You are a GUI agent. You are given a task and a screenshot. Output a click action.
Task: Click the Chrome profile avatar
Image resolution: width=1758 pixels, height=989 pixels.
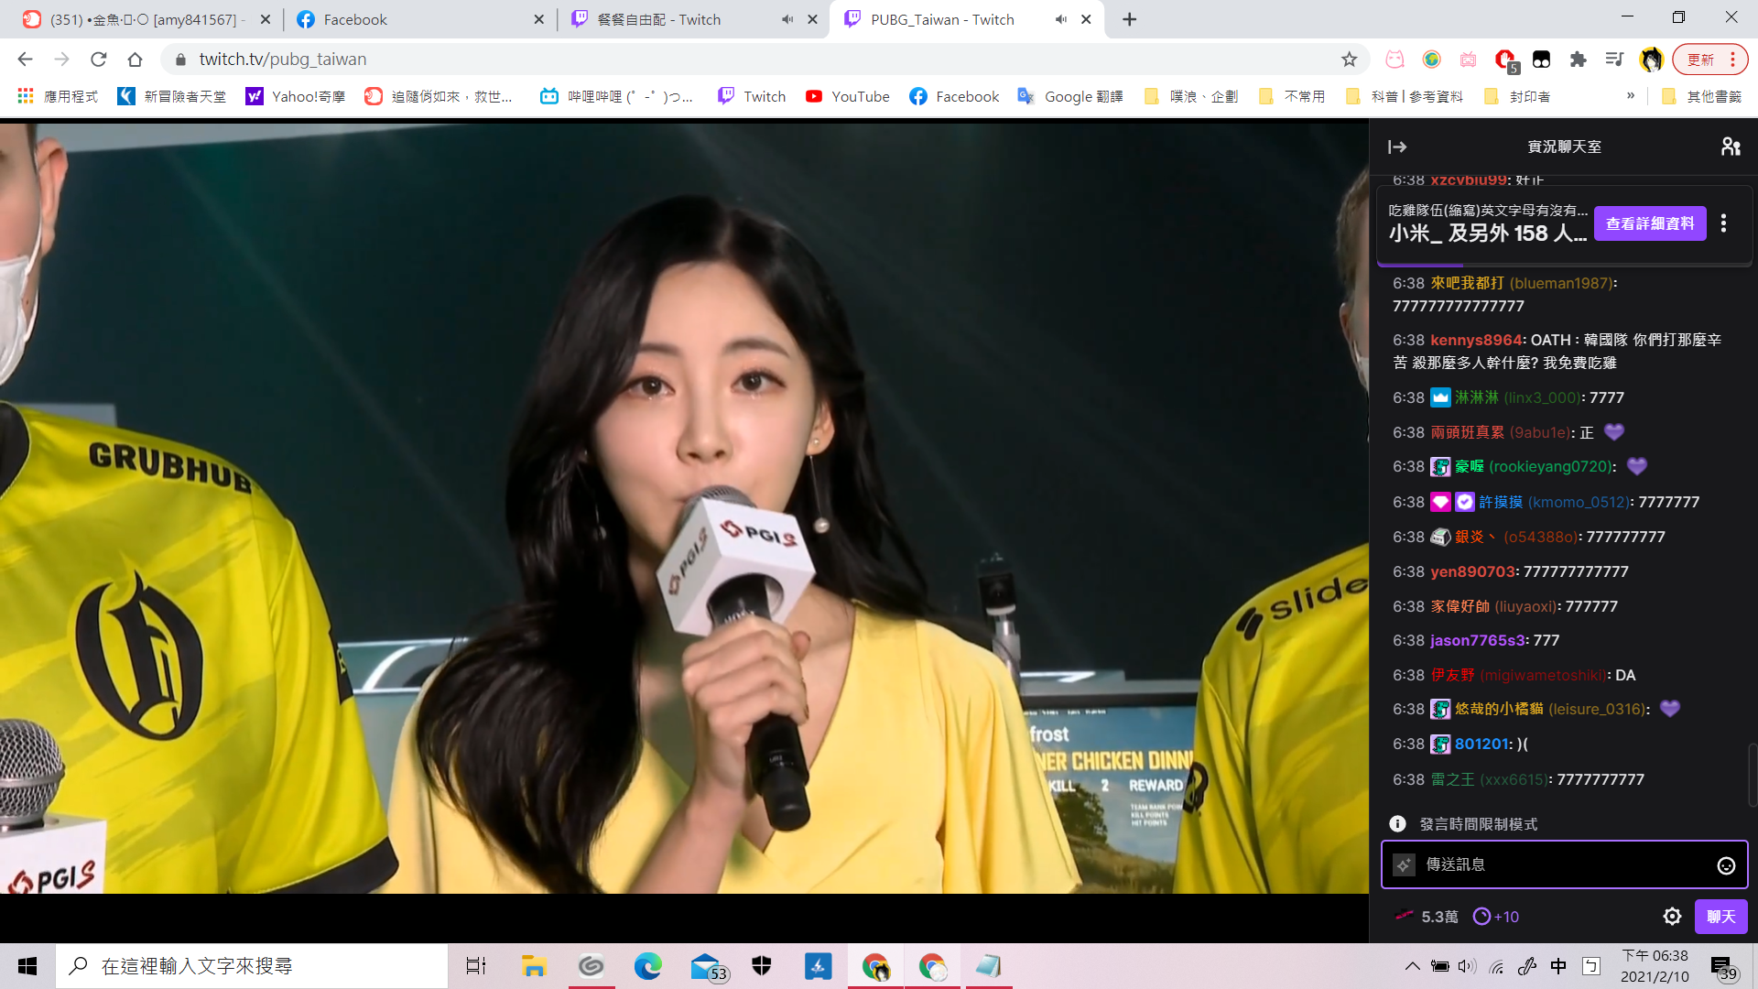tap(1651, 60)
